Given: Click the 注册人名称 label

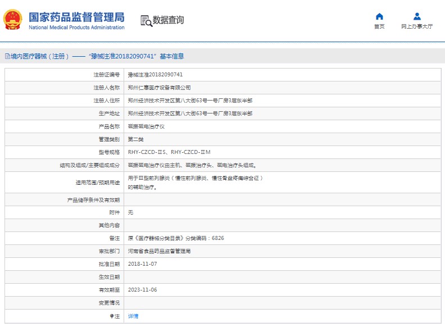Looking at the screenshot, I should (x=107, y=88).
